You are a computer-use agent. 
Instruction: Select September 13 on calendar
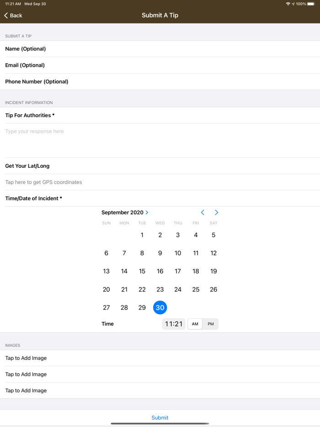click(106, 271)
